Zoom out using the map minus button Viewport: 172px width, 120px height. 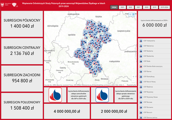point(133,81)
